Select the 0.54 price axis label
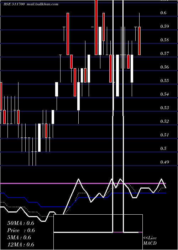Image resolution: width=178 pixels, height=250 pixels. click(x=164, y=94)
